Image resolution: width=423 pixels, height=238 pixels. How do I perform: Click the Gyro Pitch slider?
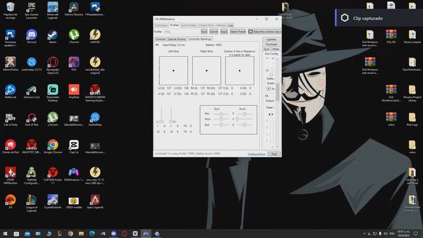point(221,119)
